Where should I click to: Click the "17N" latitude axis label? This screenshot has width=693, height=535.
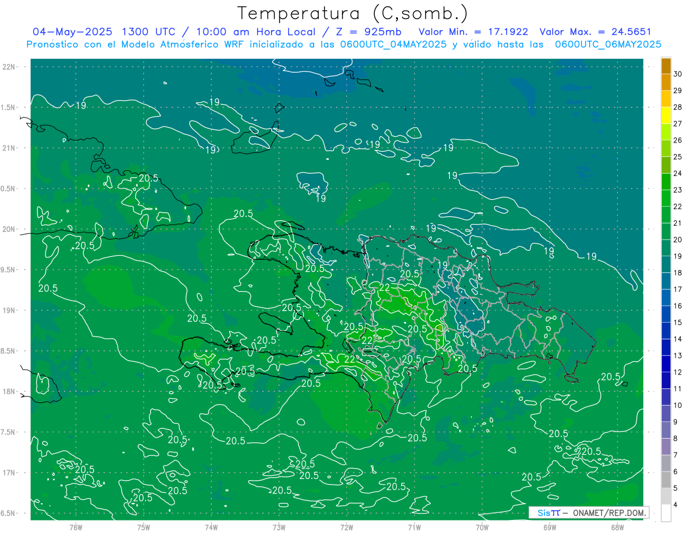10,473
